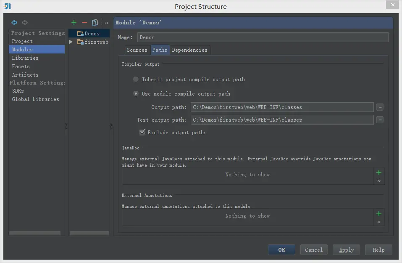This screenshot has width=402, height=263.
Task: Switch to the Dependencies tab
Action: click(x=190, y=50)
